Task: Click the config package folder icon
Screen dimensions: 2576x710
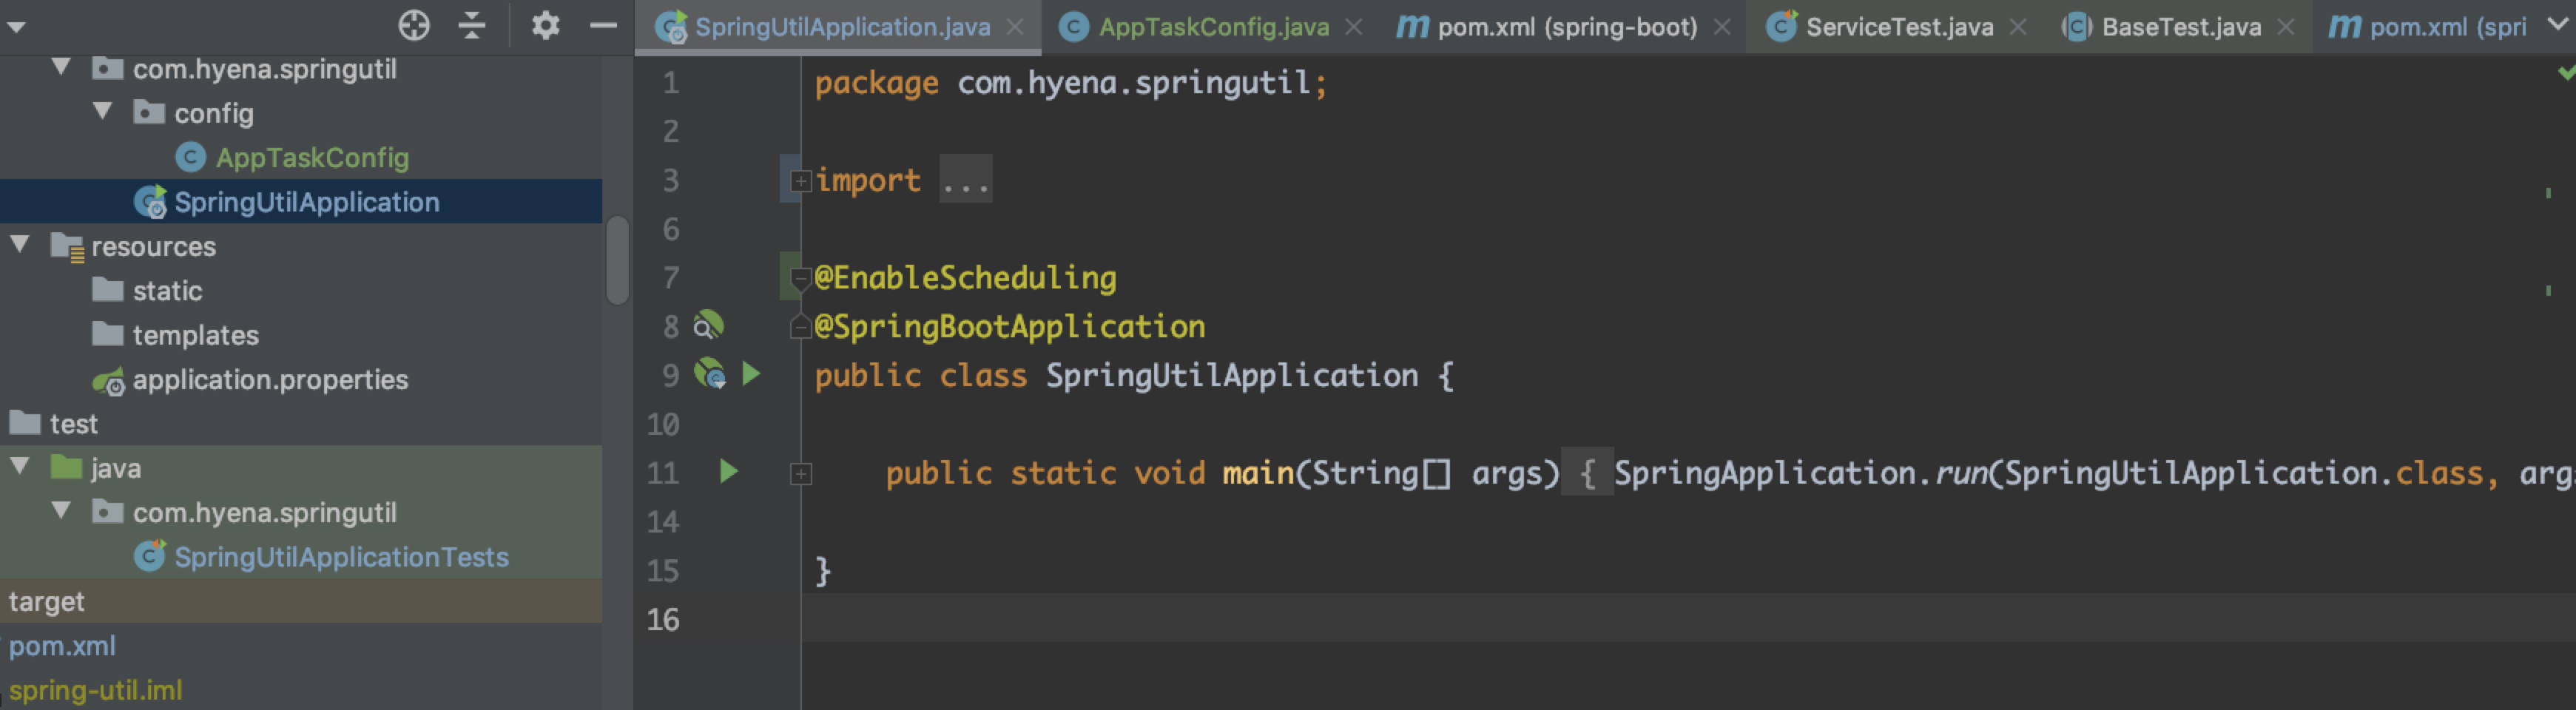Action: click(149, 112)
